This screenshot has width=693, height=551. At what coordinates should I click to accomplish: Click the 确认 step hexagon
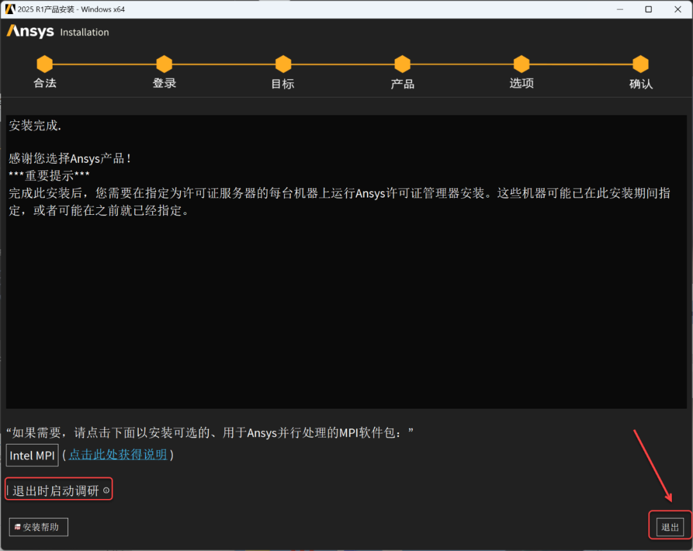click(x=640, y=64)
